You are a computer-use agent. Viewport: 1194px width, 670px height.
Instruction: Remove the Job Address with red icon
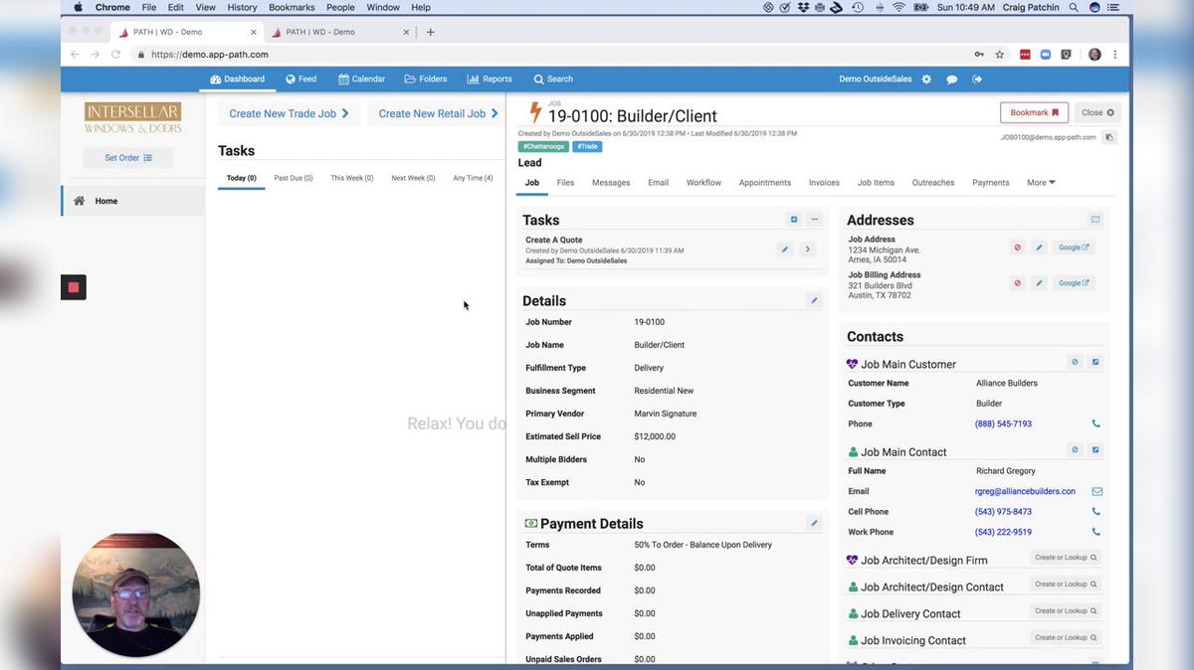(1017, 248)
